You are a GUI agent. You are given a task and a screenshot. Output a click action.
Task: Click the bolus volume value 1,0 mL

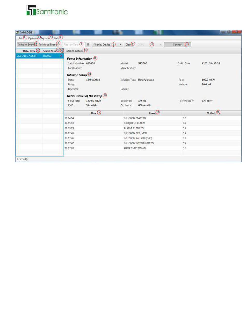point(142,101)
